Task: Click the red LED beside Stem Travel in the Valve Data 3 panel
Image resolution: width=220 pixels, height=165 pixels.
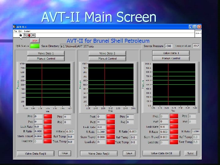Action: tap(174, 137)
